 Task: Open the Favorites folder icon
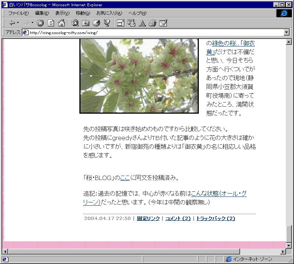pyautogui.click(x=86, y=23)
